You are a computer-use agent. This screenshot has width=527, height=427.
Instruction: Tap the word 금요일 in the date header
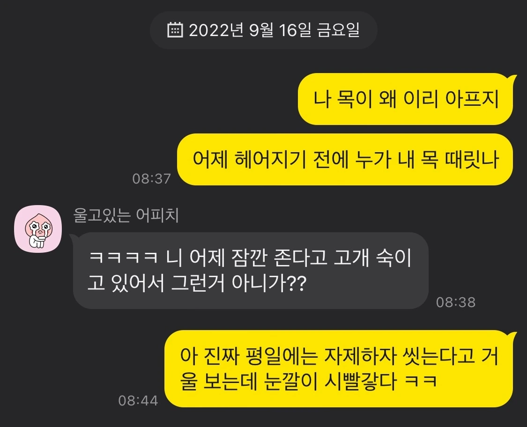[338, 30]
